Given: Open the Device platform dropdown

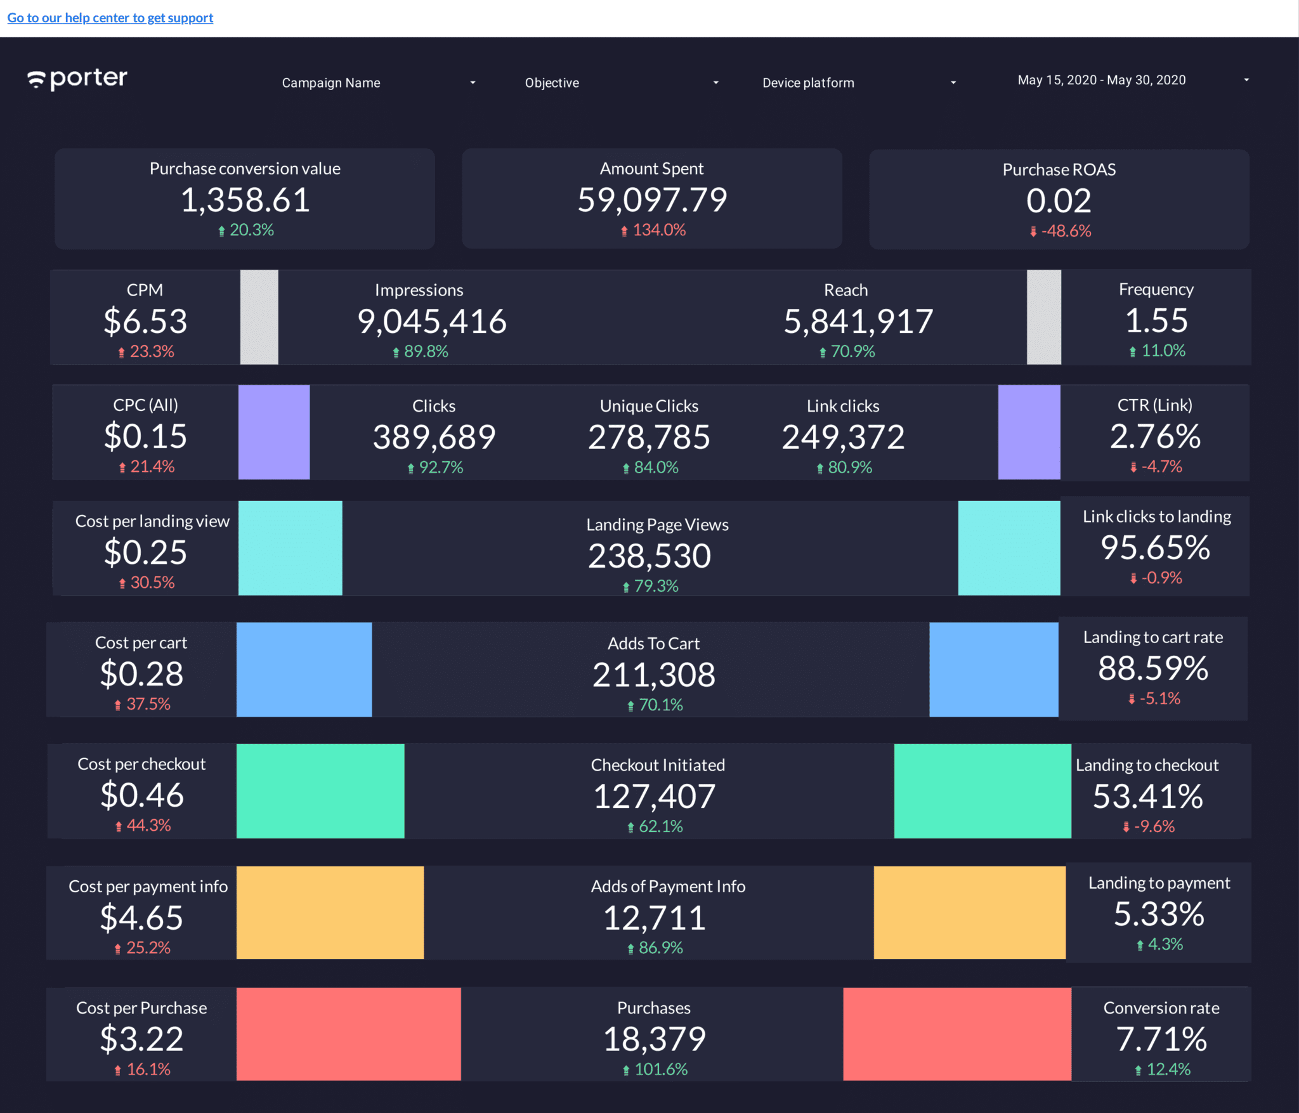Looking at the screenshot, I should pyautogui.click(x=859, y=82).
